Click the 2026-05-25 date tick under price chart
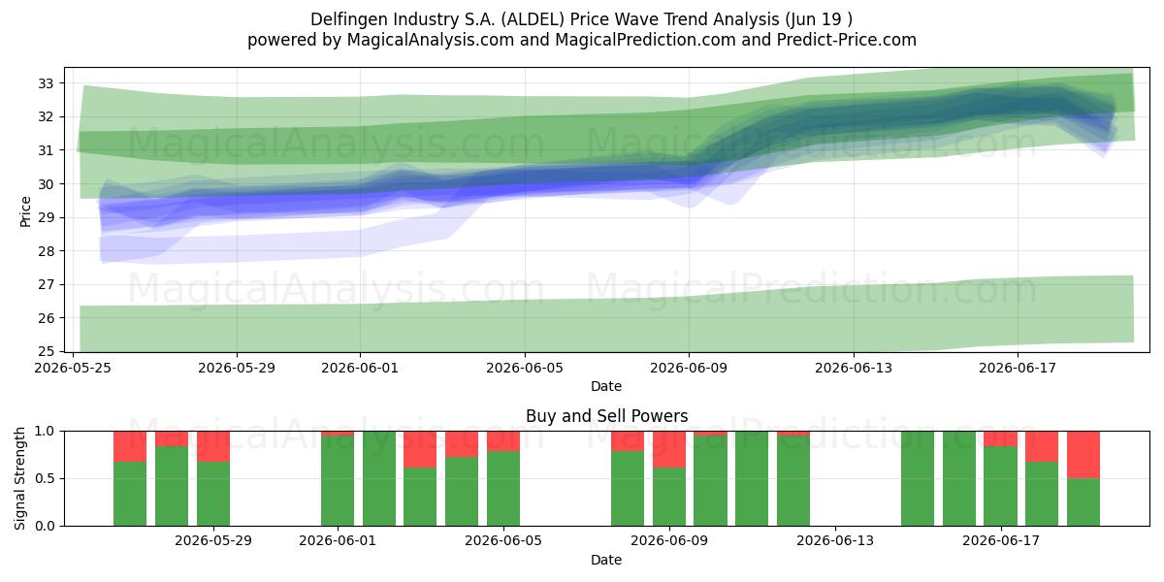This screenshot has height=582, width=1164. 73,368
